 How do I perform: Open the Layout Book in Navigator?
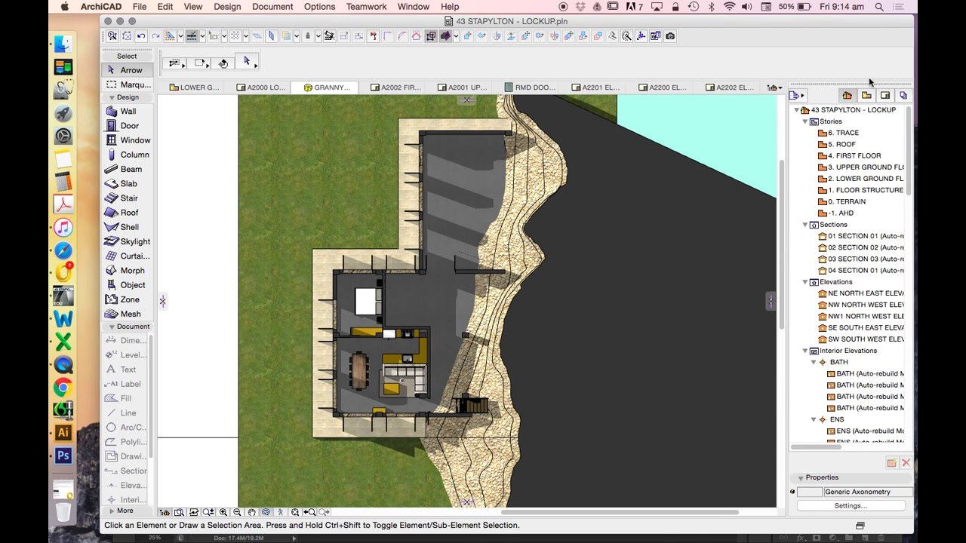pyautogui.click(x=885, y=95)
